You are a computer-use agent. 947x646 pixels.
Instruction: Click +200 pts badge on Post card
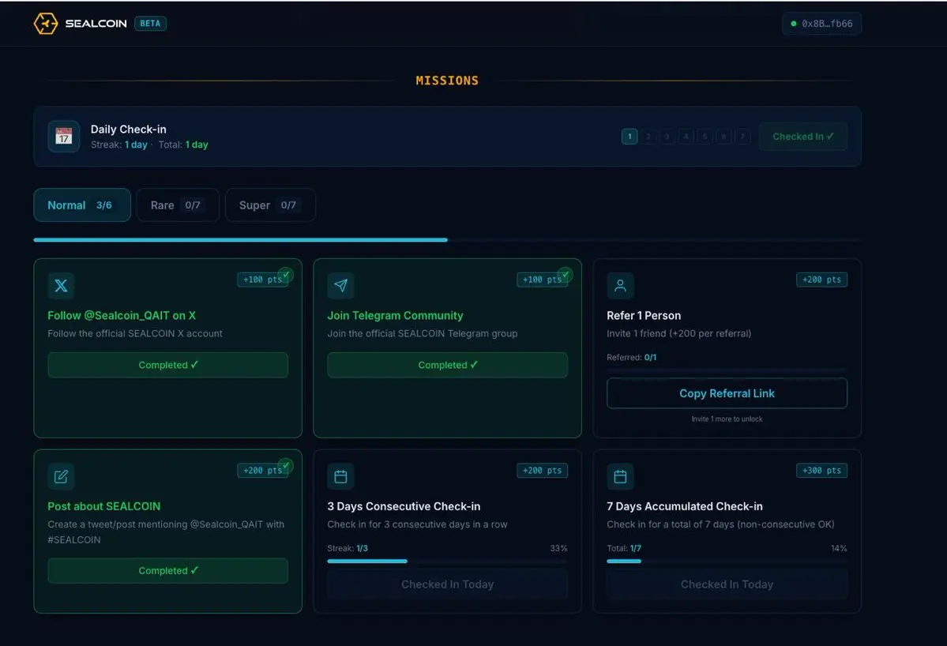(x=263, y=471)
